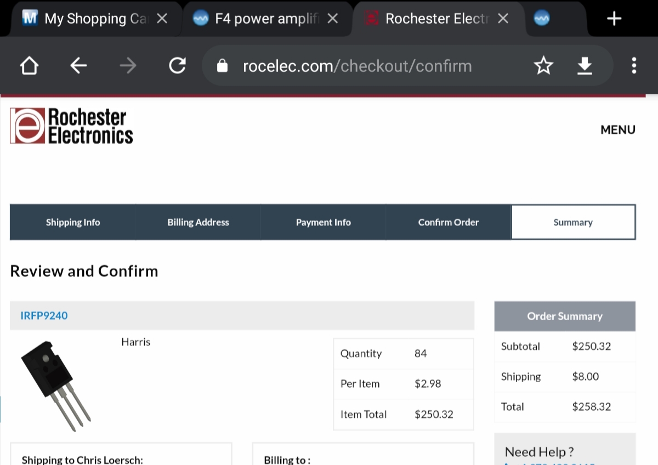
Task: Go to Confirm Order step
Action: tap(449, 222)
